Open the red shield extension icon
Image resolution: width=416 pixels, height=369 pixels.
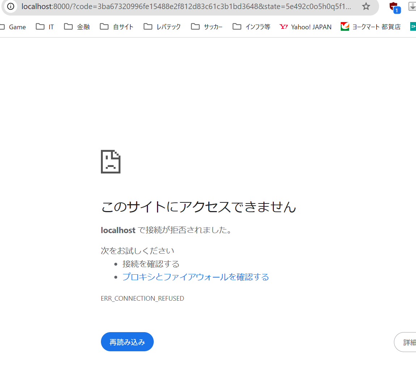pos(395,8)
